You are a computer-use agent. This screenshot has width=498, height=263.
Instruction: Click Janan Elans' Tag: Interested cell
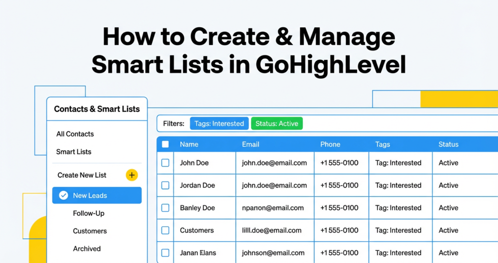click(x=398, y=253)
